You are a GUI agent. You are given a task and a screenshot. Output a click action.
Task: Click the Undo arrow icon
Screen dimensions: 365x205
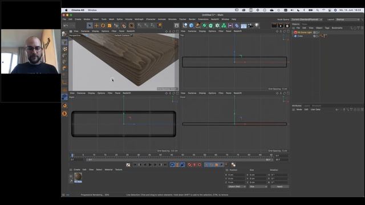point(66,26)
